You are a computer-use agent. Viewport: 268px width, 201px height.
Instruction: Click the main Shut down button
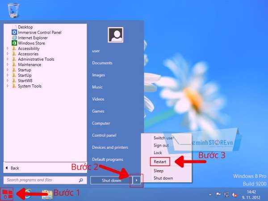tap(111, 180)
